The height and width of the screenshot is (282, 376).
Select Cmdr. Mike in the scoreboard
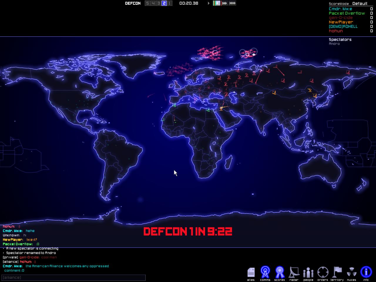(x=340, y=9)
